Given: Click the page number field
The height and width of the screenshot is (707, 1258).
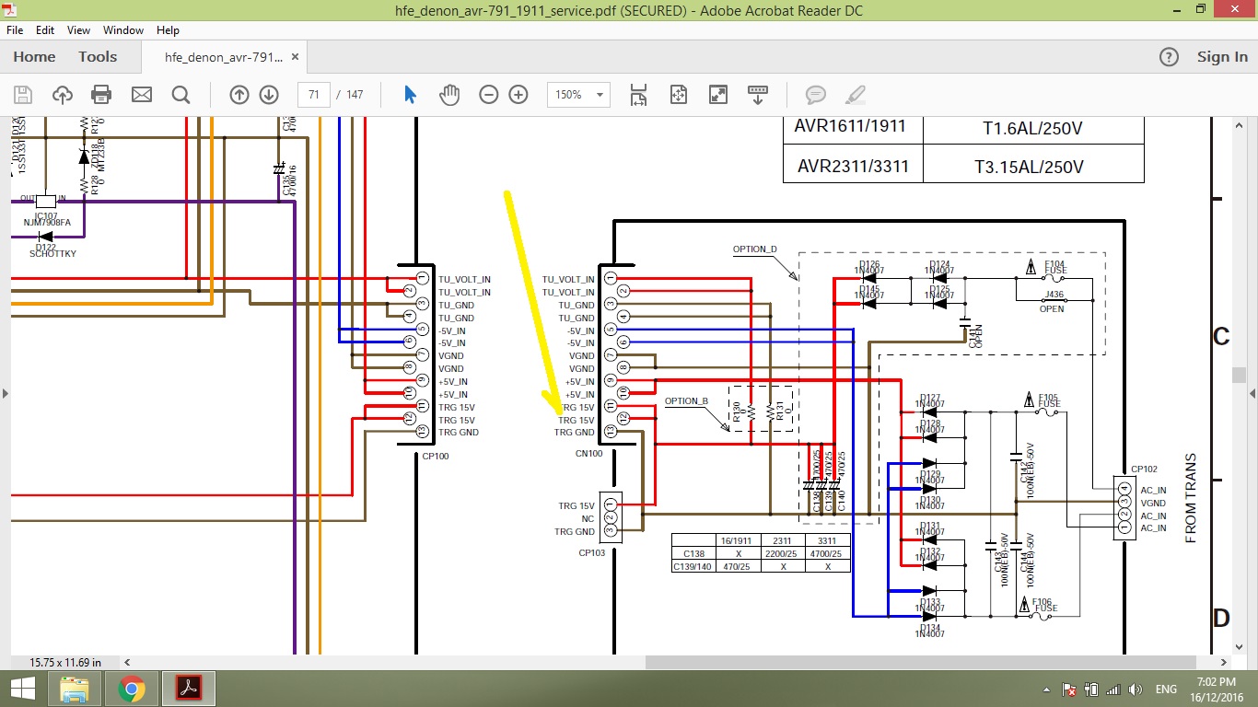Looking at the screenshot, I should click(314, 95).
